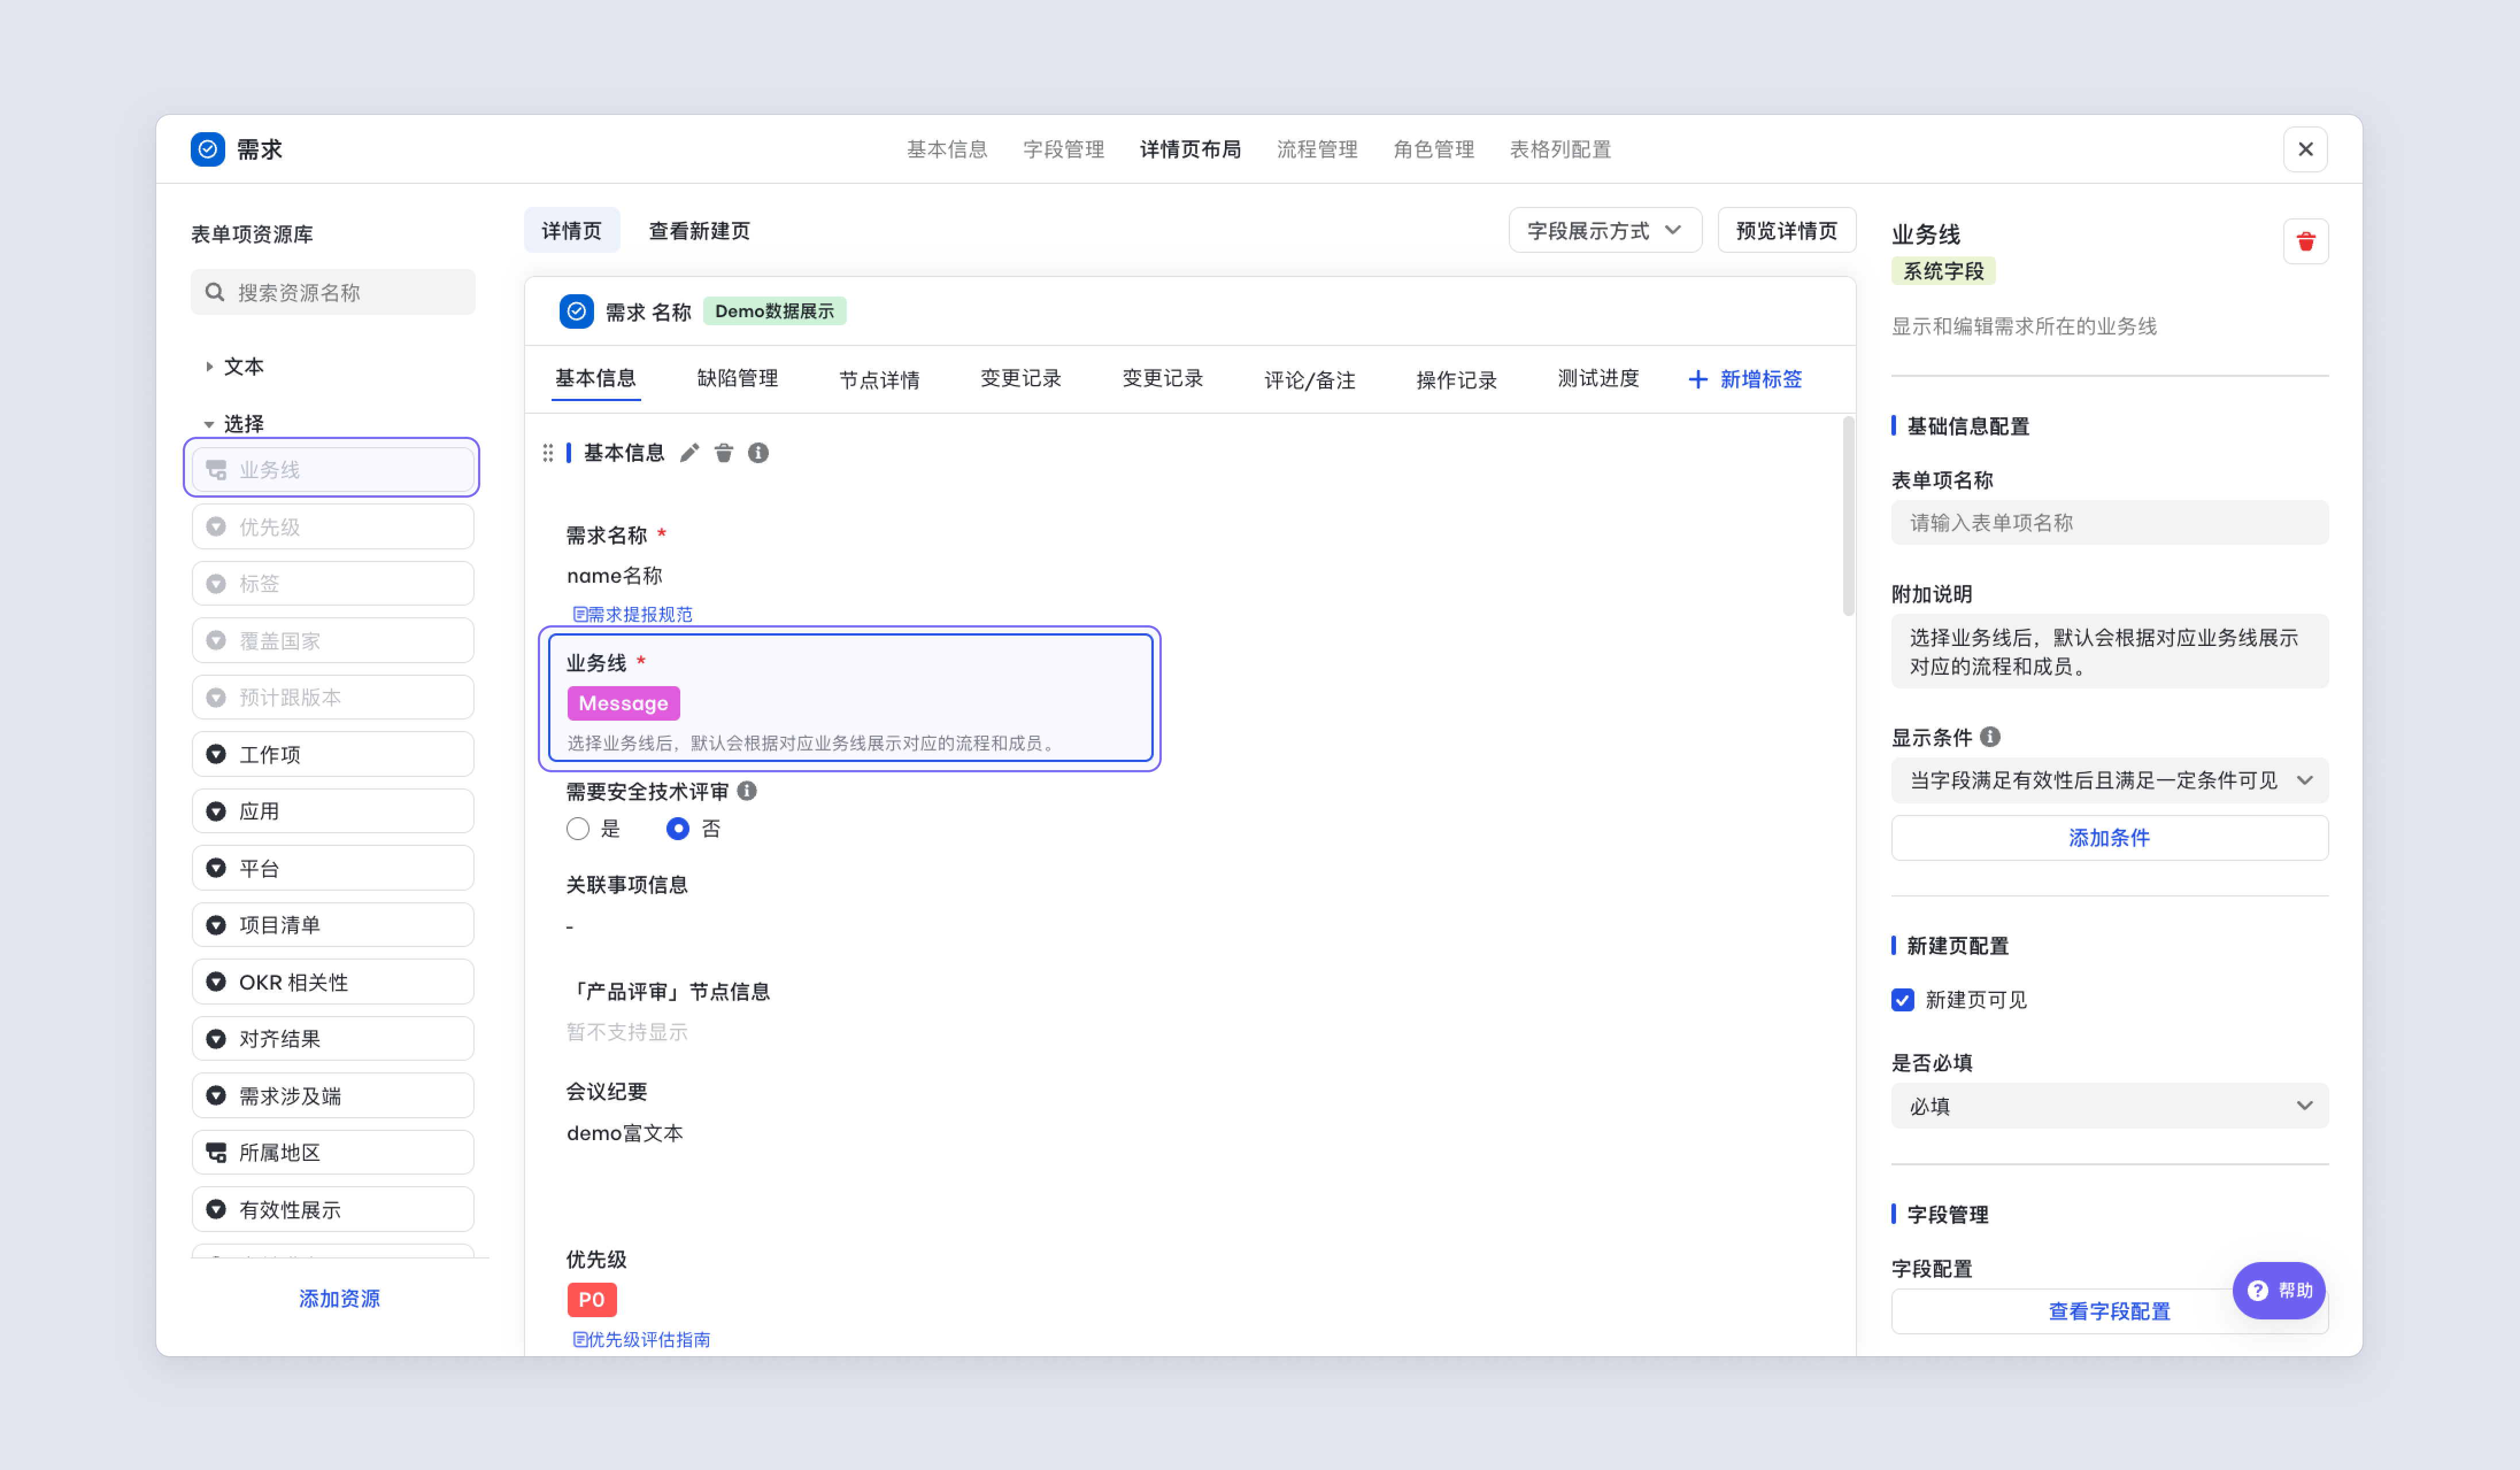This screenshot has width=2520, height=1470.
Task: Click info icon next to 需要安全技术评审
Action: (747, 791)
